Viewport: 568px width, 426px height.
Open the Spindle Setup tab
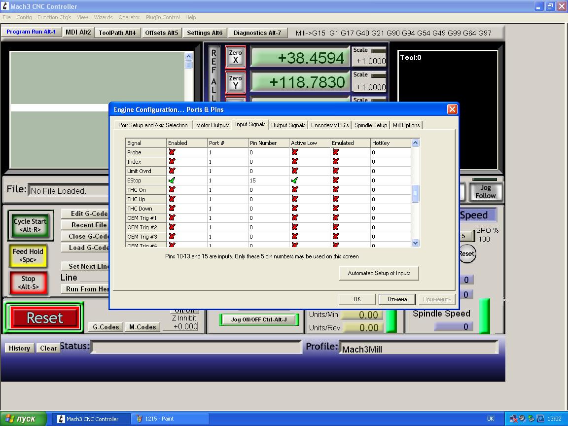[371, 125]
